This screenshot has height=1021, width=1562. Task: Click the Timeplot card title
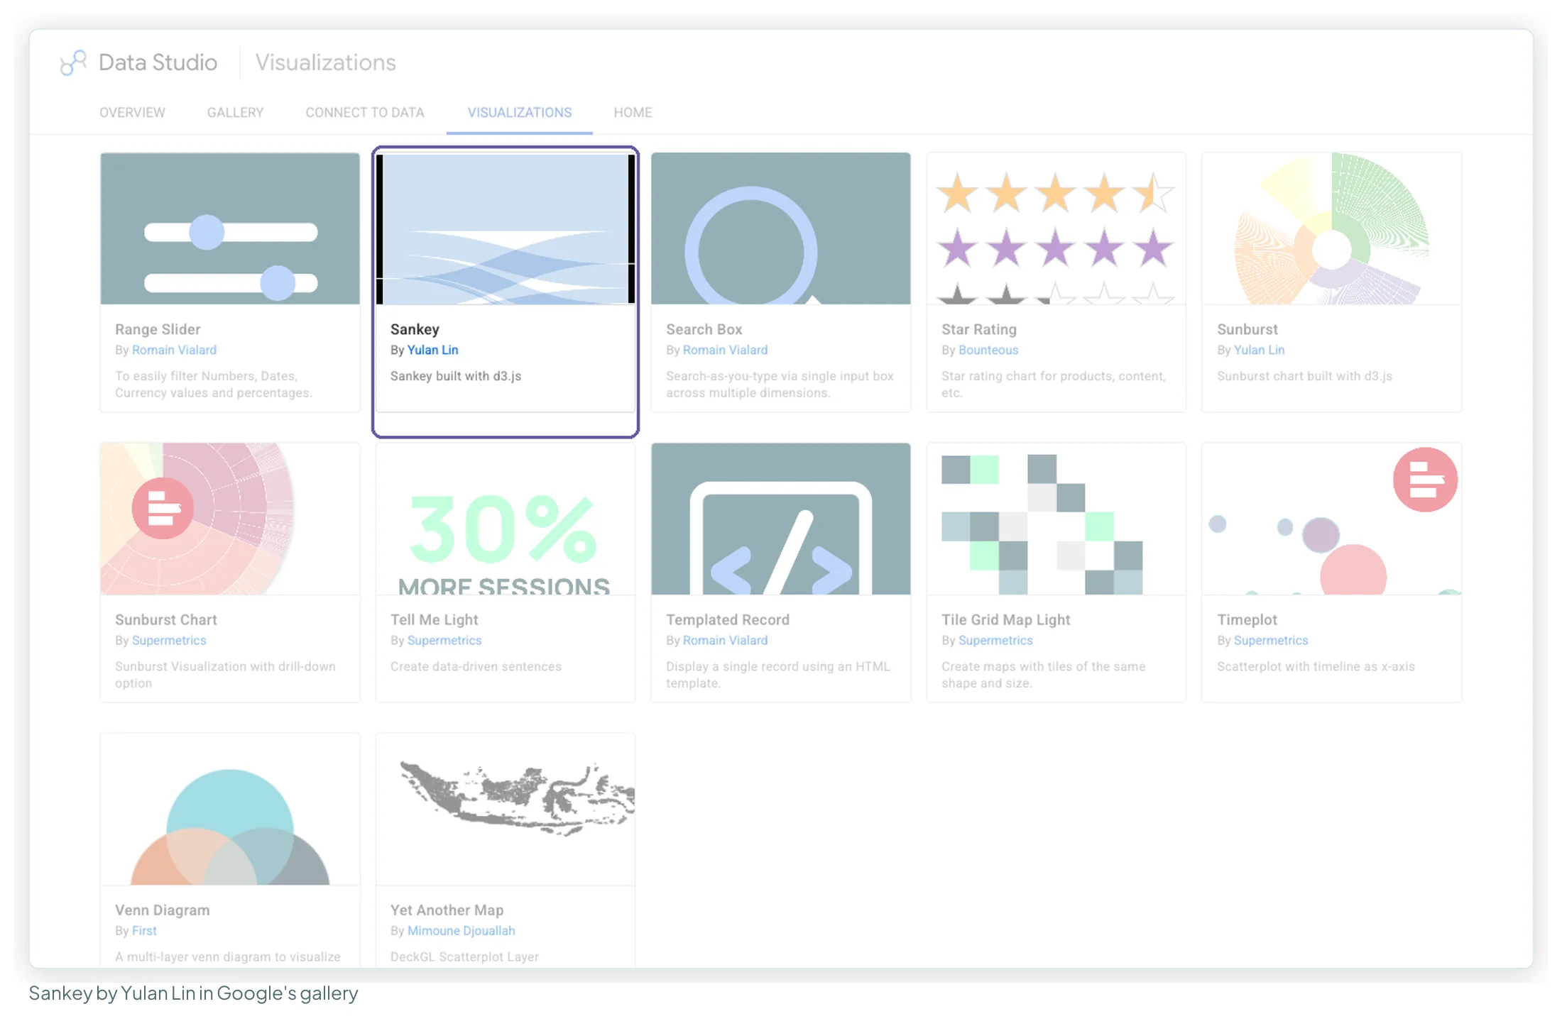coord(1247,619)
